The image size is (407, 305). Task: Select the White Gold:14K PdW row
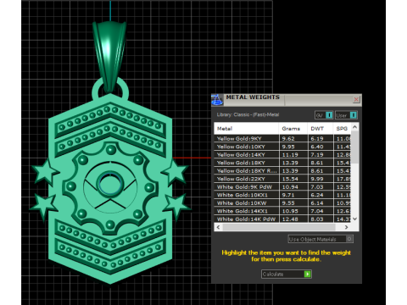click(283, 219)
